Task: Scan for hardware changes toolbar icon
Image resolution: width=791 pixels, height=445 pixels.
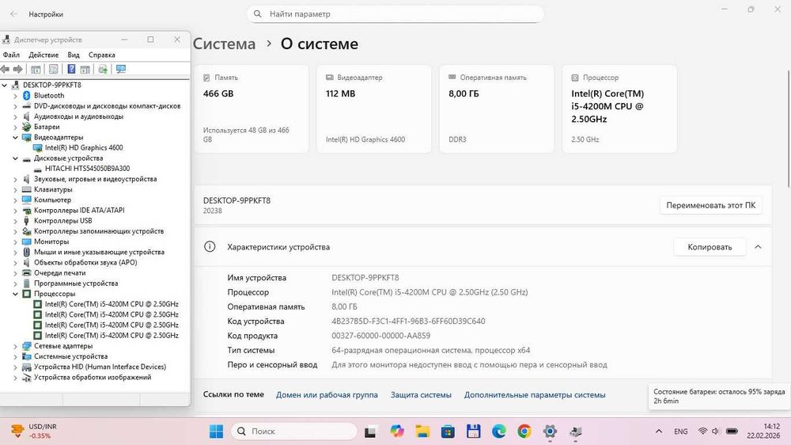Action: pos(121,69)
